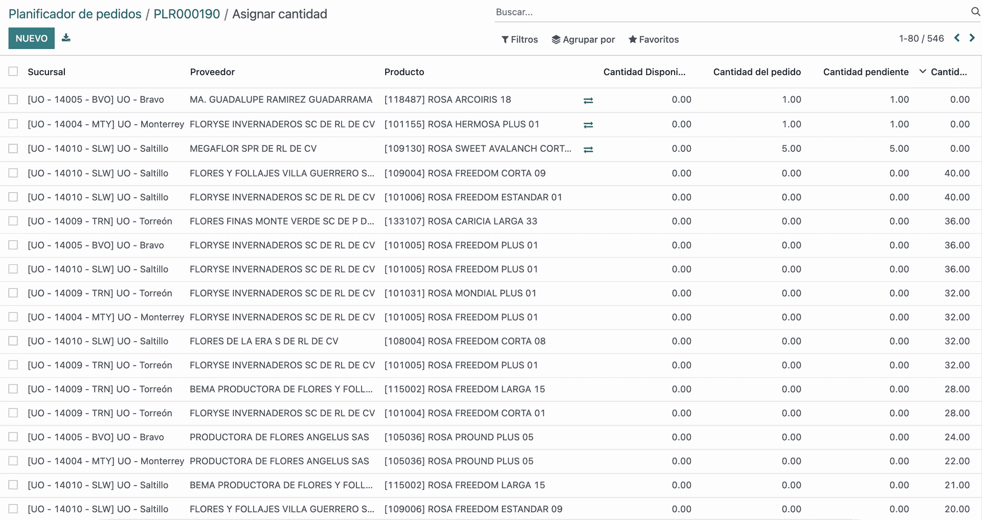Viewport: 982px width, 520px height.
Task: Click transfer arrows icon for ROSA SWEET AVALANCH row
Action: 588,149
